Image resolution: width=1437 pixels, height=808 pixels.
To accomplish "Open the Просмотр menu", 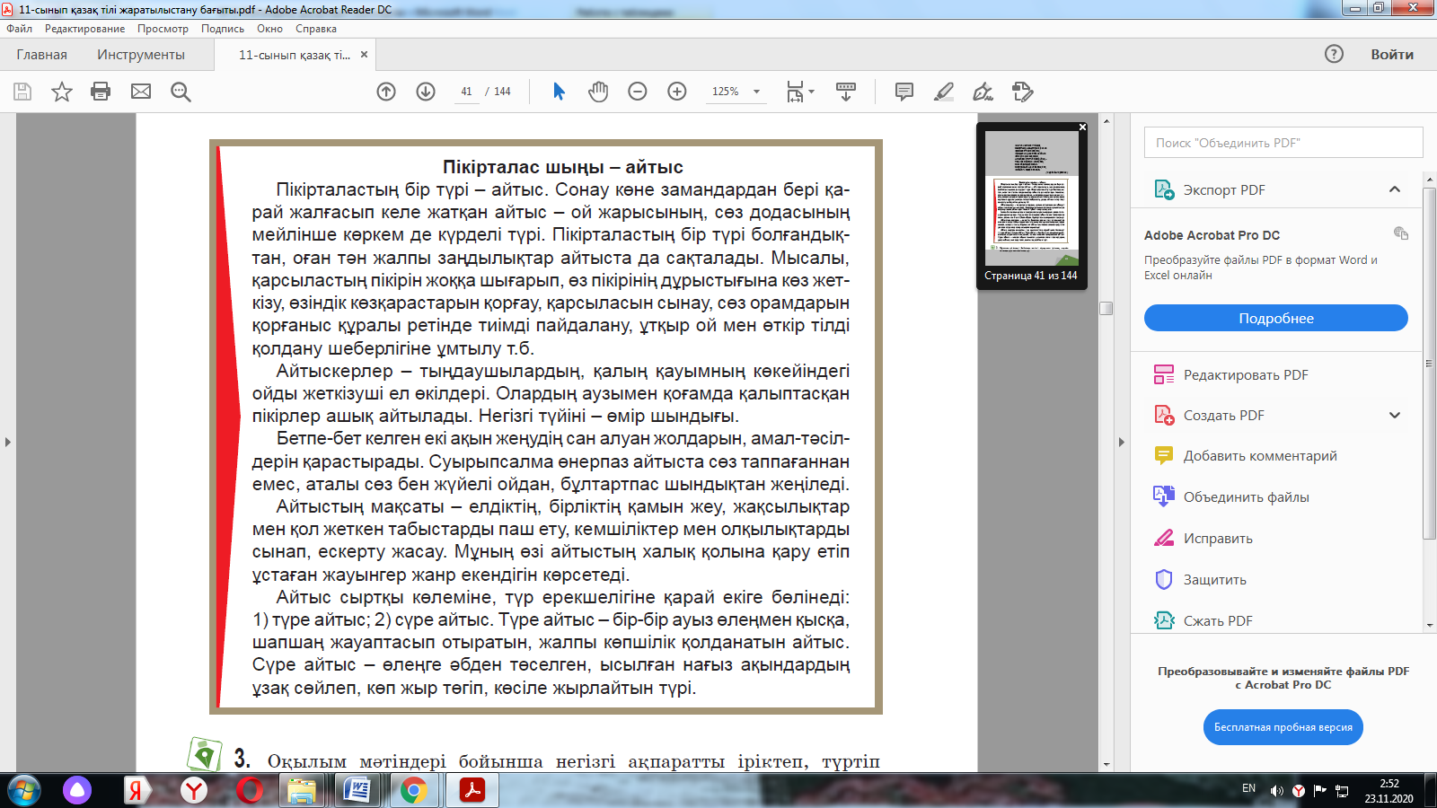I will [x=163, y=29].
